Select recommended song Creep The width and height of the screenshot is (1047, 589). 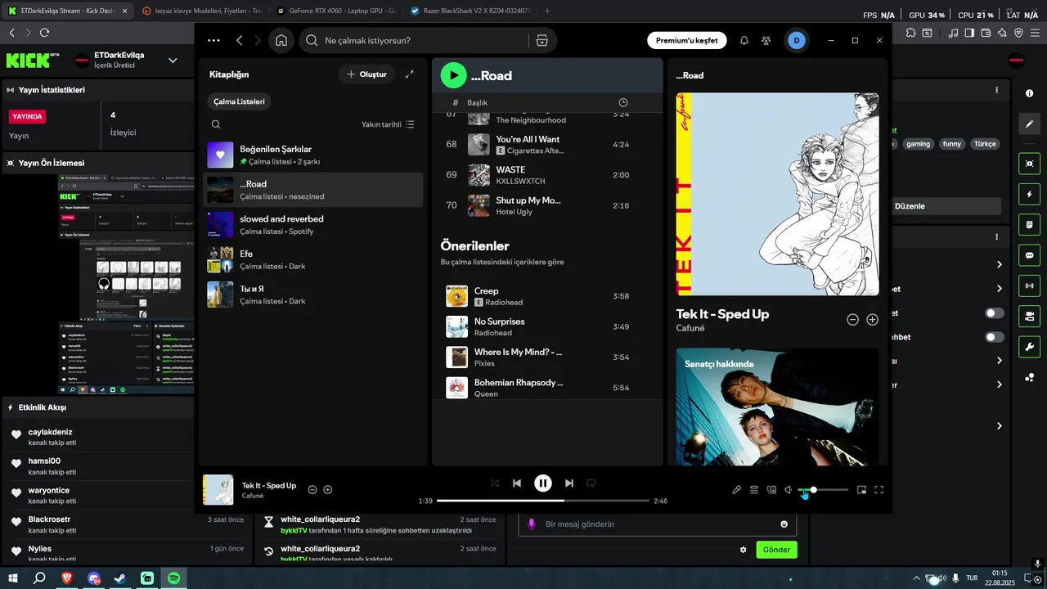(x=547, y=296)
